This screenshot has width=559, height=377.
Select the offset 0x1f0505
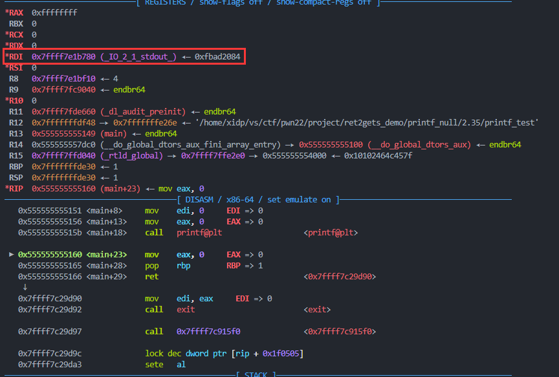tap(281, 354)
